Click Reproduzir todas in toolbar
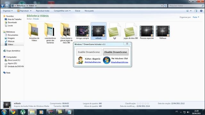205x115 pixels. click(43, 11)
